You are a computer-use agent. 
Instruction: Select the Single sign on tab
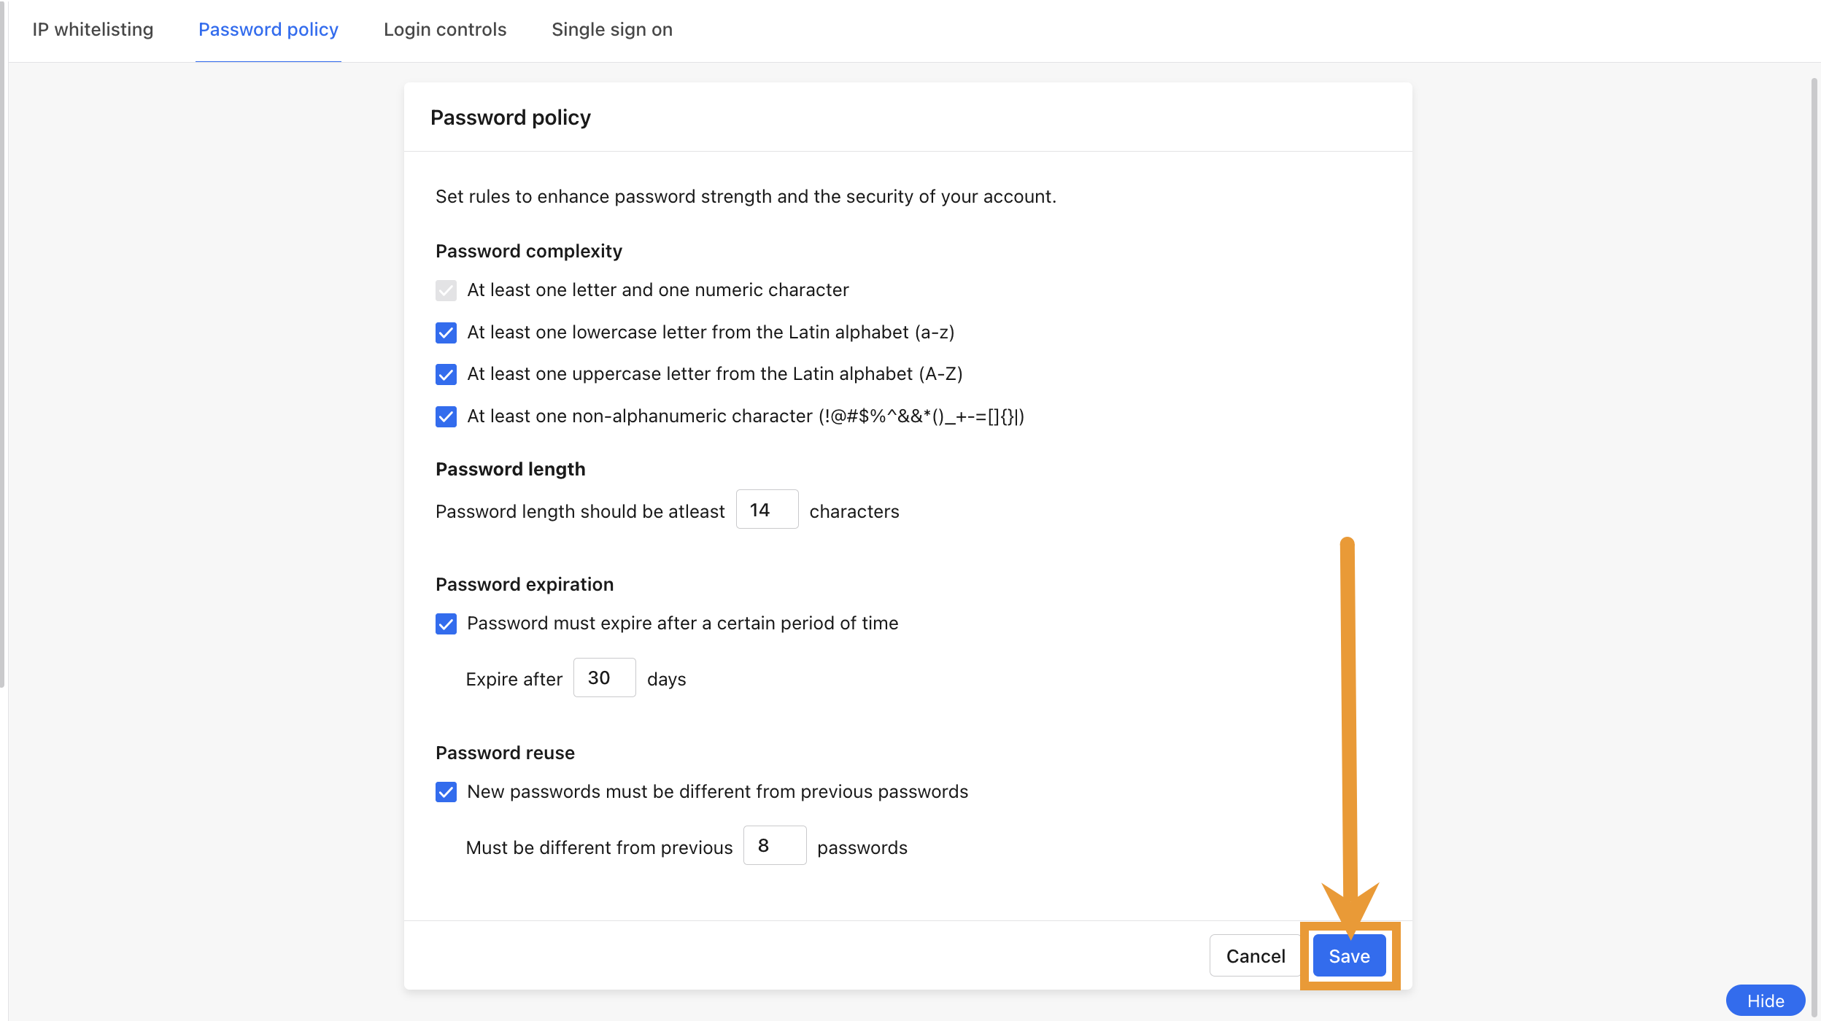tap(612, 29)
